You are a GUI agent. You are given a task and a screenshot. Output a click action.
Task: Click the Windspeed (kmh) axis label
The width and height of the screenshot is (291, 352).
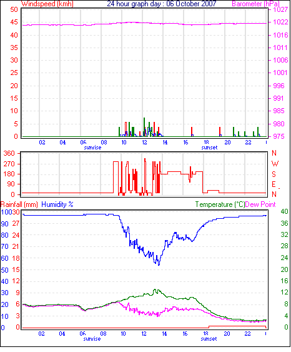47,4
